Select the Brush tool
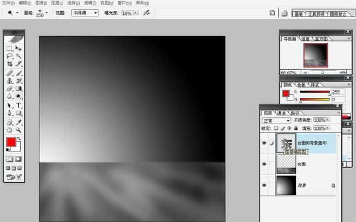The width and height of the screenshot is (356, 222). 18,73
